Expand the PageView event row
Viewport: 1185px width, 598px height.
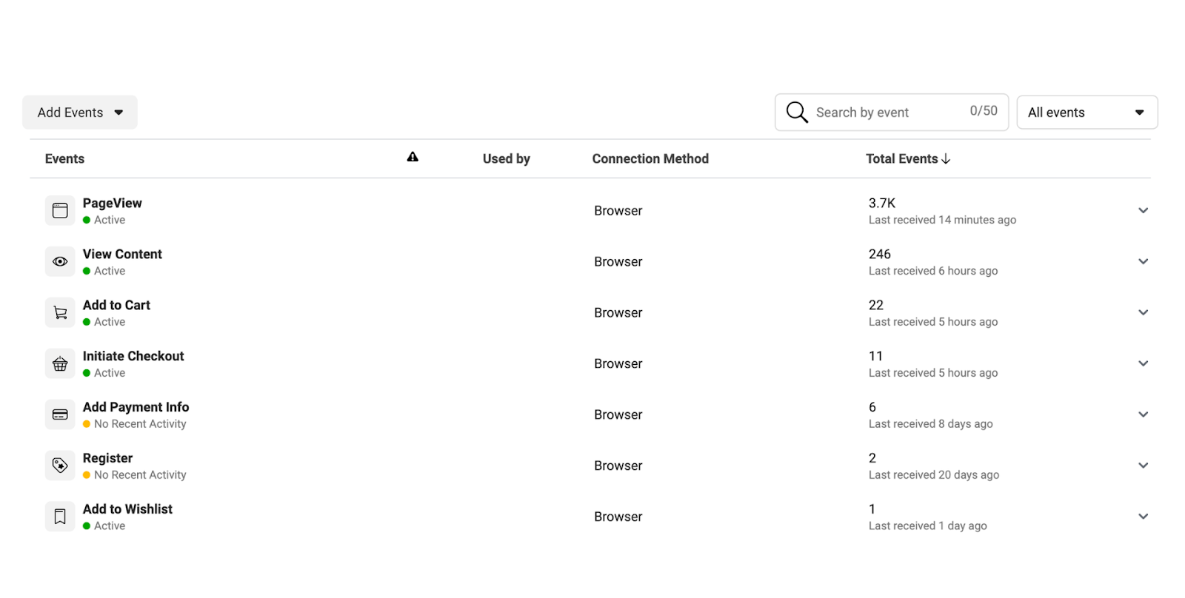tap(1144, 211)
